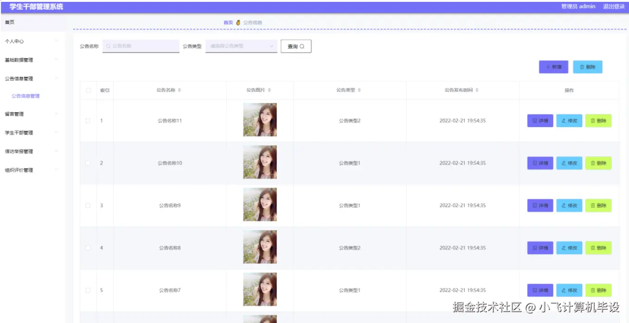Click 删除 trash icon for row 公告名称9

[593, 206]
